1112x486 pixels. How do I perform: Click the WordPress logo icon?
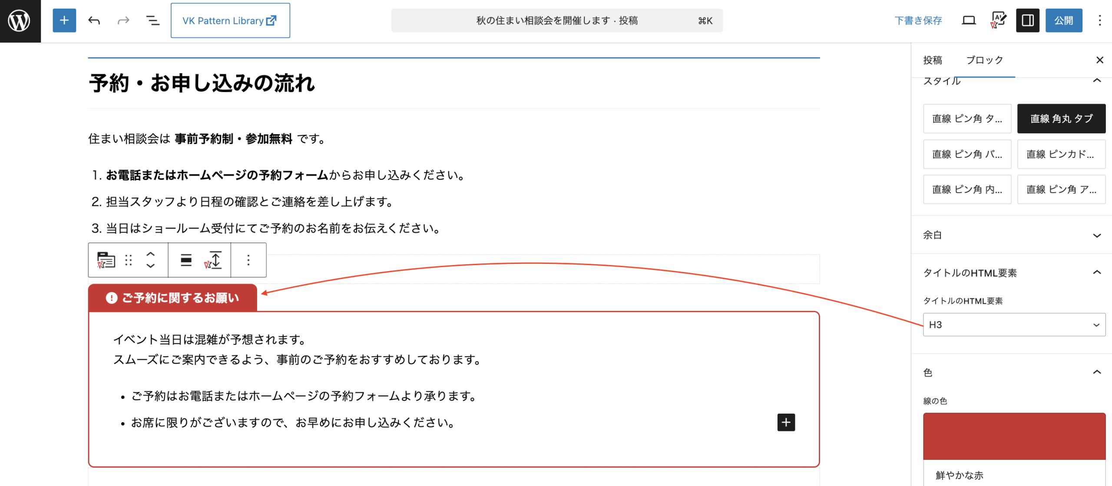[x=20, y=20]
